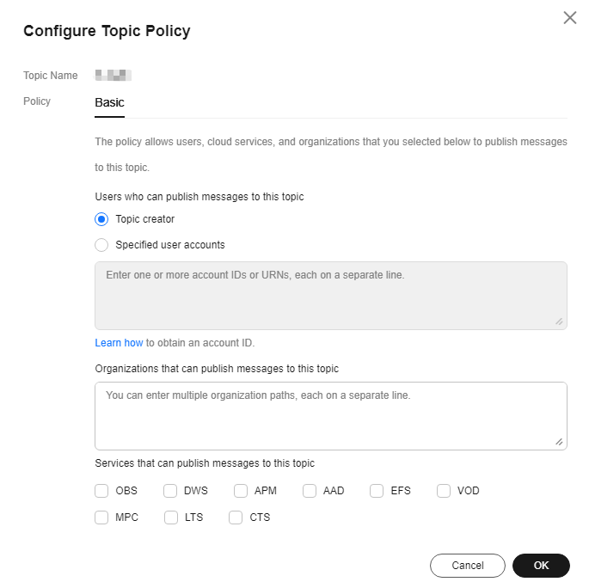Tick the CTS service checkbox
The width and height of the screenshot is (589, 588).
(x=236, y=518)
